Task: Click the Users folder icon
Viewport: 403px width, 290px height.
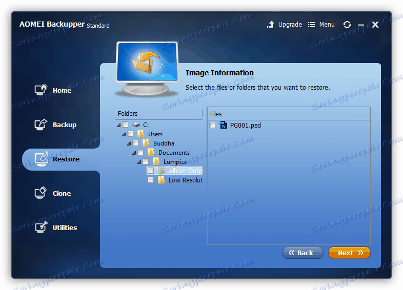Action: [140, 134]
